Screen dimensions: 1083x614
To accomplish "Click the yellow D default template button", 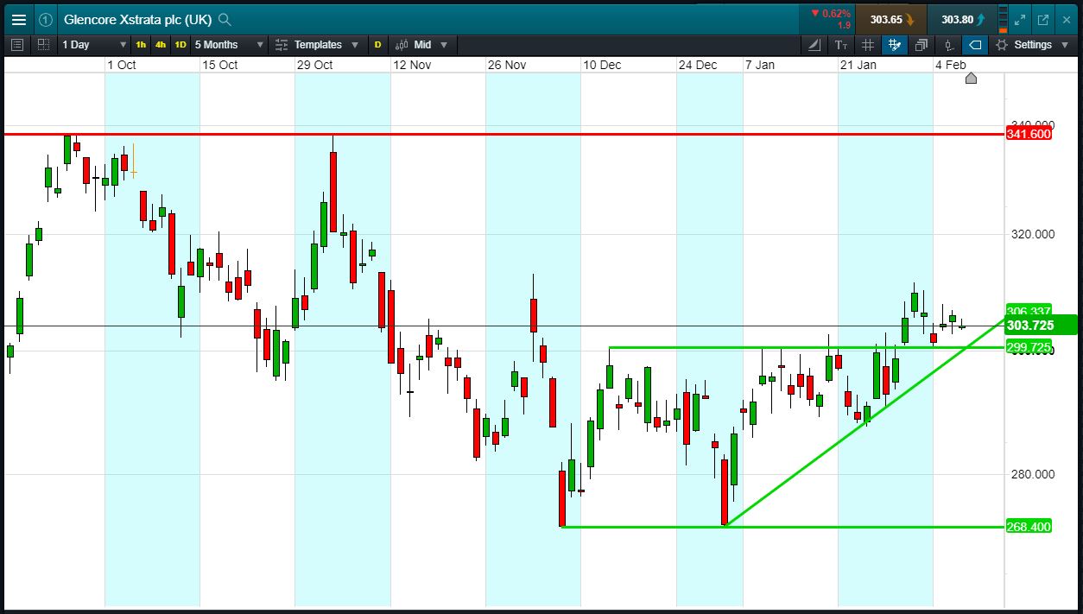I will (377, 44).
